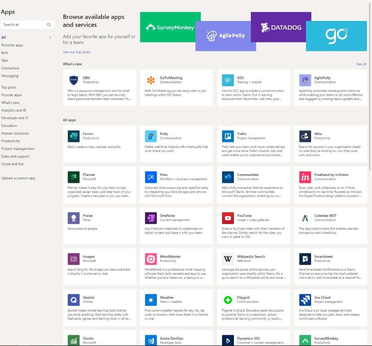Select the Smartsheet app icon
372x346 pixels.
[x=305, y=259]
